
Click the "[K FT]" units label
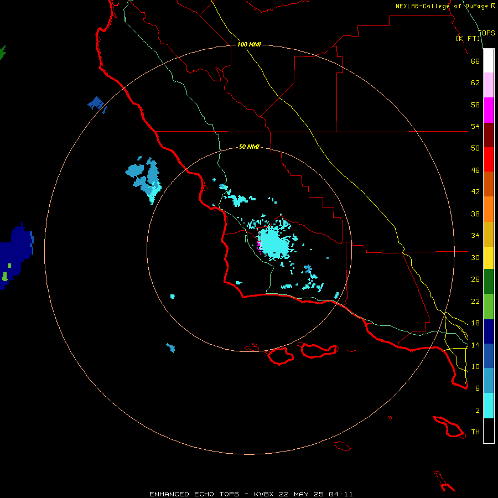[468, 38]
